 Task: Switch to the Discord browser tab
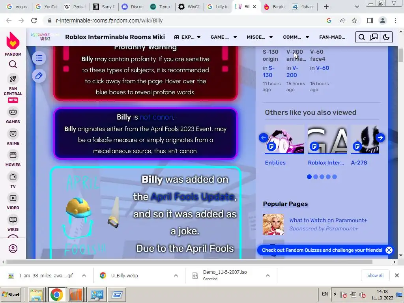pos(133,7)
